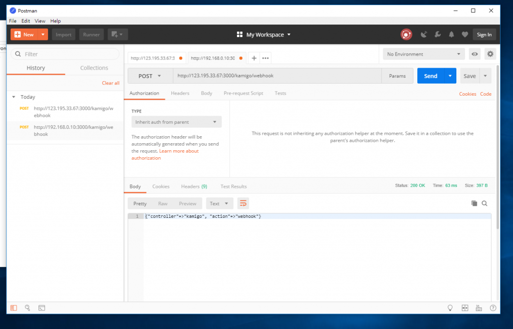
Task: Click the environment quick look eye icon
Action: click(x=474, y=54)
